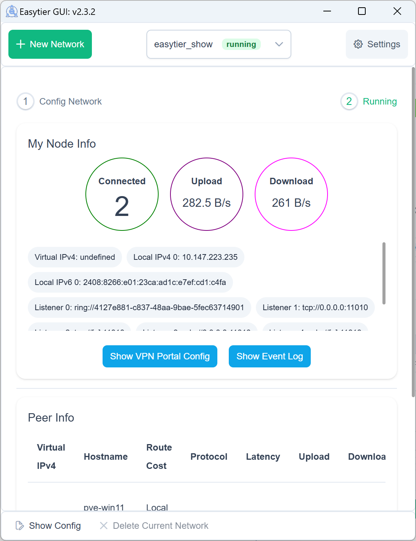Create a network with New Network
The width and height of the screenshot is (416, 541).
tap(50, 44)
